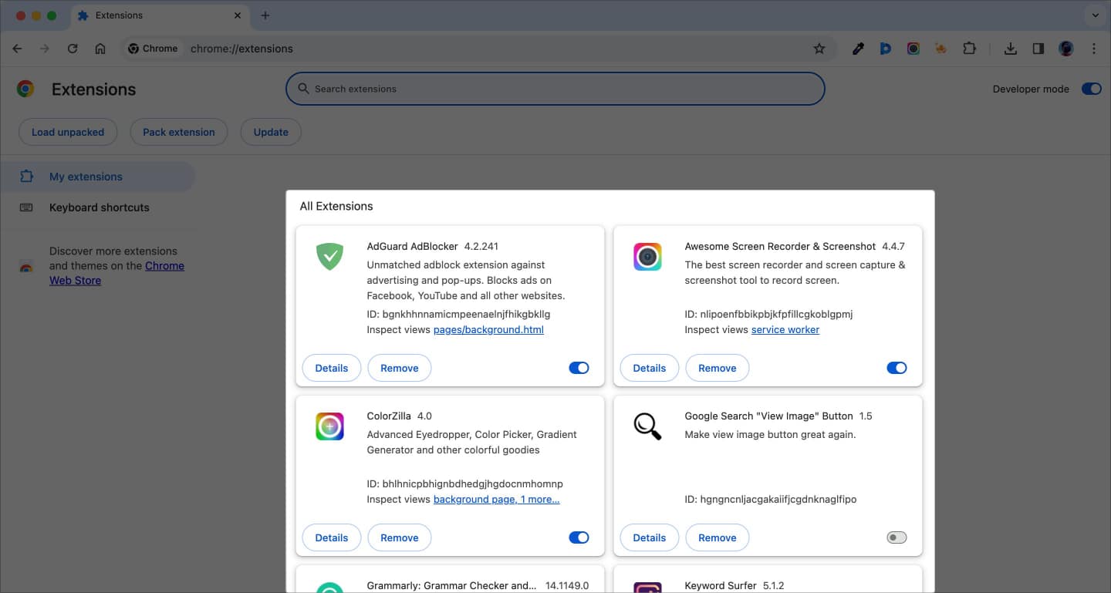Open Awesome Screen Recorder Details

point(650,368)
